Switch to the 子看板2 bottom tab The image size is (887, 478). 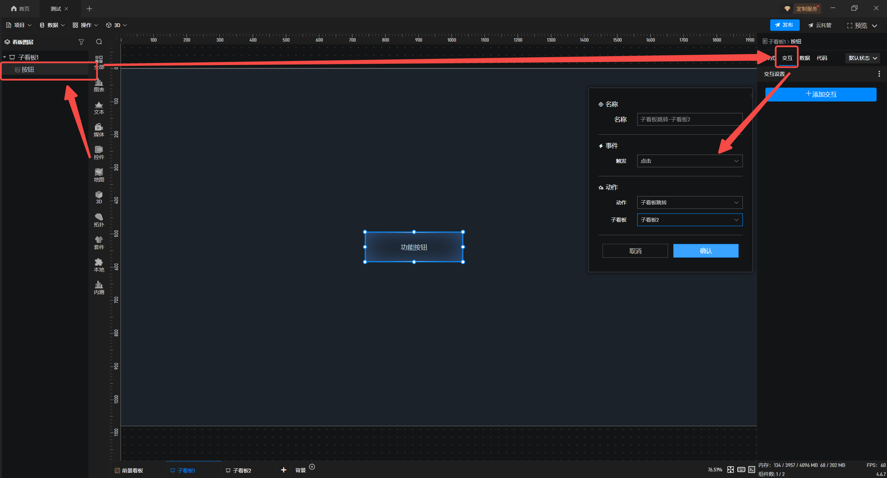[238, 470]
